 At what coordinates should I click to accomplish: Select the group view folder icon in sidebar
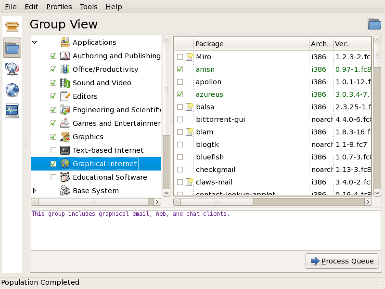coord(12,48)
